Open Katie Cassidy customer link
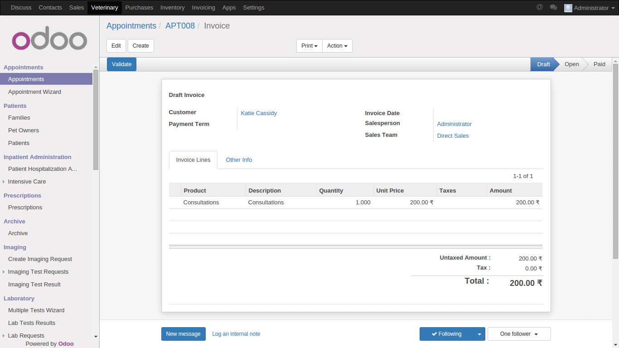619x348 pixels. tap(259, 113)
